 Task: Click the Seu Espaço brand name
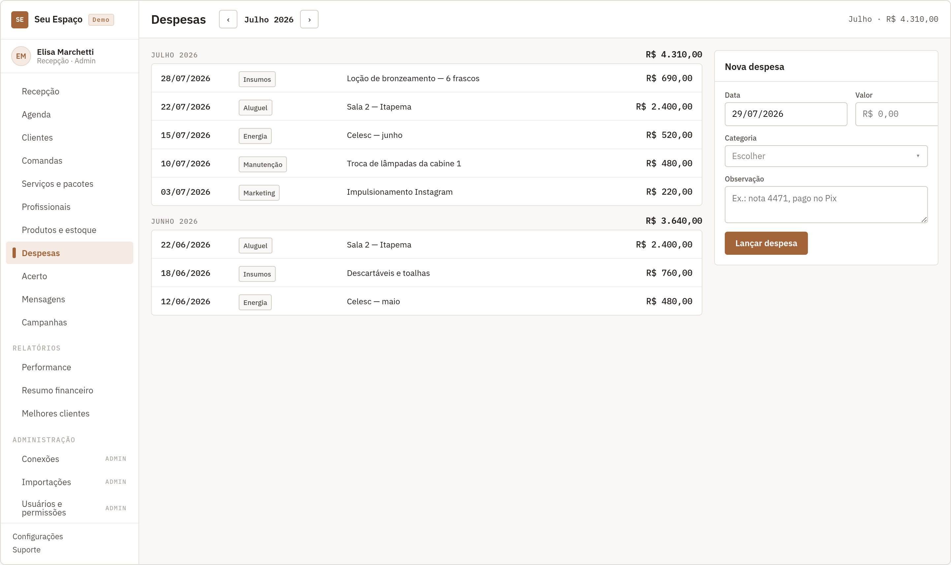click(x=58, y=19)
